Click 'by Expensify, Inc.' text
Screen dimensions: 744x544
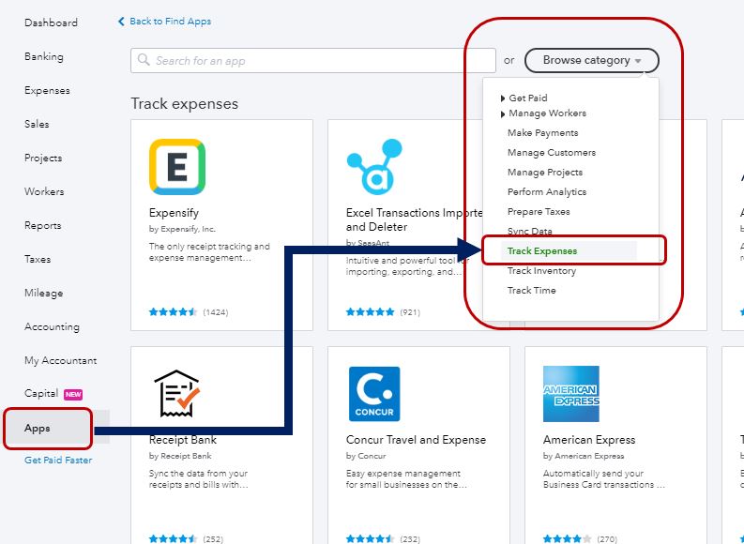[x=182, y=229]
